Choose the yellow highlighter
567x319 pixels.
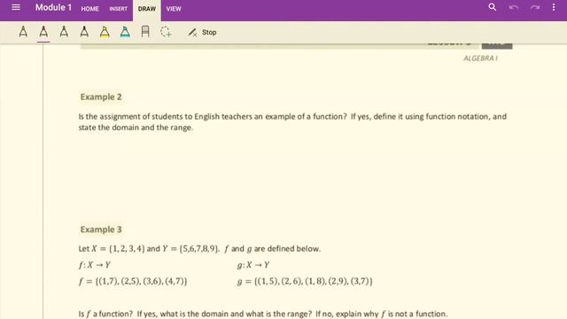click(x=105, y=32)
